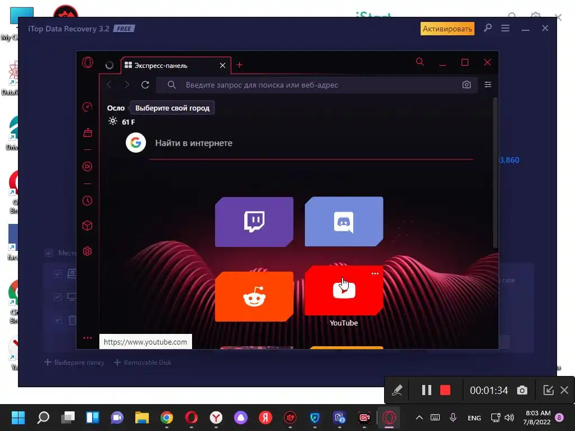Click the snapshot camera icon in address bar

[x=467, y=85]
